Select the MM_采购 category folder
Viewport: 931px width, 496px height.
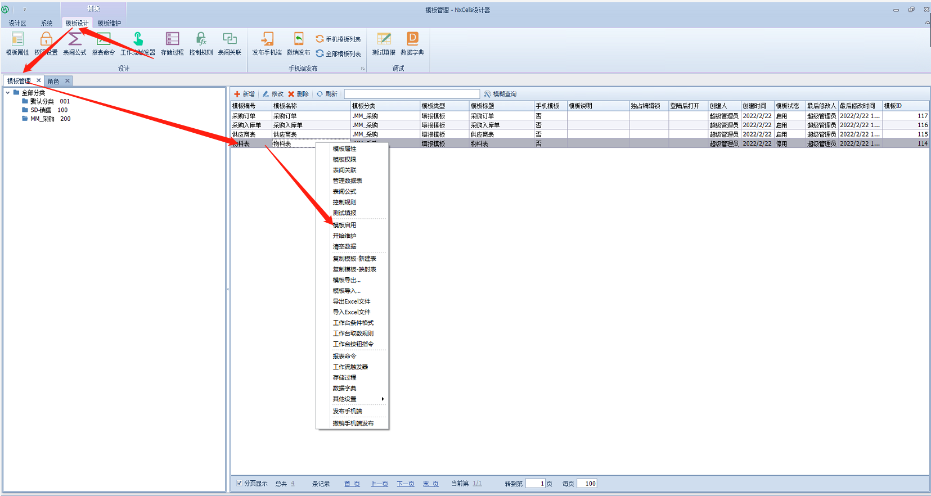click(x=42, y=119)
